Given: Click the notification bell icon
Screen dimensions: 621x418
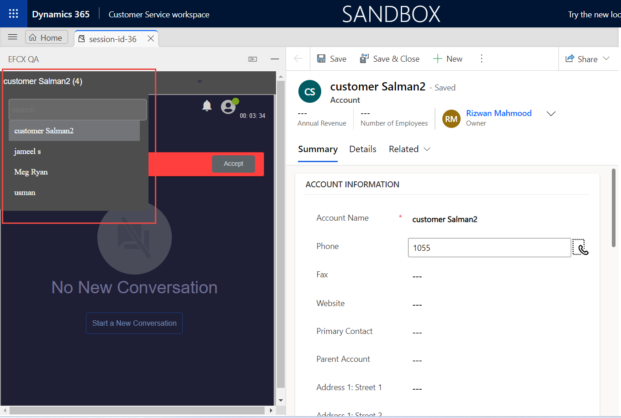Looking at the screenshot, I should point(207,106).
